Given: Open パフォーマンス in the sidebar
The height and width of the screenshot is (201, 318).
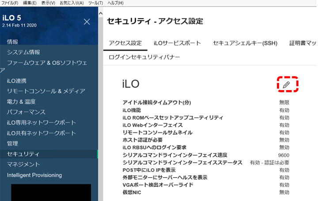Looking at the screenshot, I should (26, 112).
